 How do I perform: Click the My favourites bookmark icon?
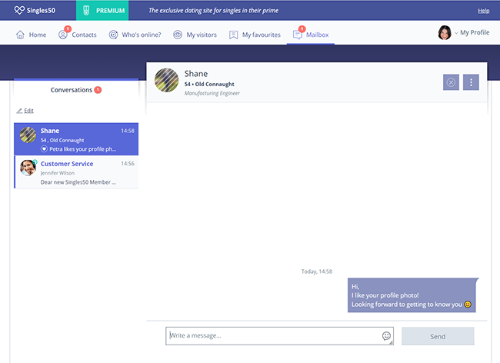233,35
